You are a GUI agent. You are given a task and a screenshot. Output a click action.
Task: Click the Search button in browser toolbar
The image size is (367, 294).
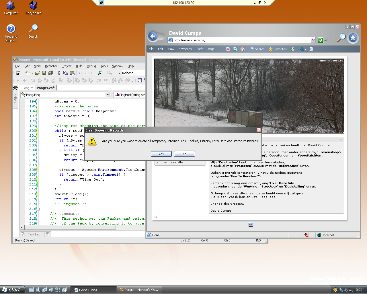pyautogui.click(x=257, y=49)
